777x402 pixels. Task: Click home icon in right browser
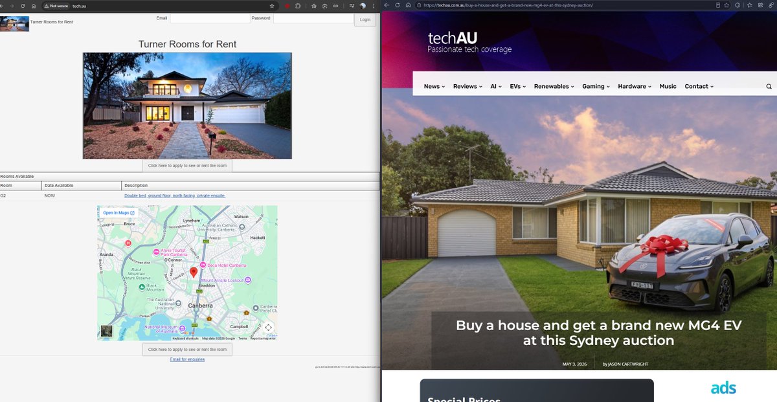[408, 5]
